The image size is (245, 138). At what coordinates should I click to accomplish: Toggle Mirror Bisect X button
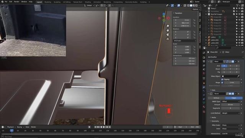click(x=224, y=69)
